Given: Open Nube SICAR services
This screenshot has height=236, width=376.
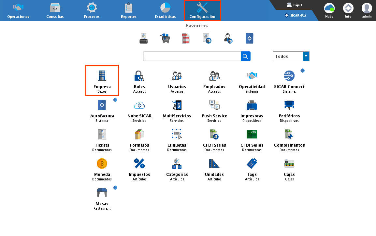Looking at the screenshot, I should [139, 109].
